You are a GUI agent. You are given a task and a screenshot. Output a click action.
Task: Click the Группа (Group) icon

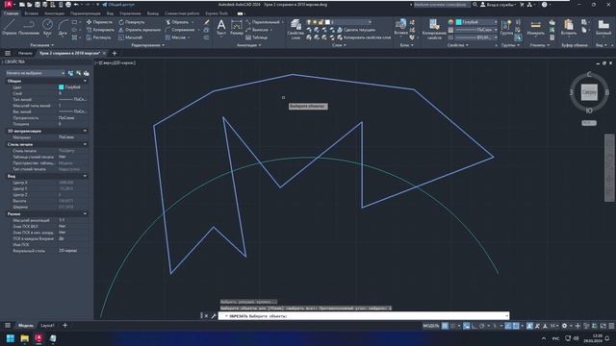tap(507, 27)
